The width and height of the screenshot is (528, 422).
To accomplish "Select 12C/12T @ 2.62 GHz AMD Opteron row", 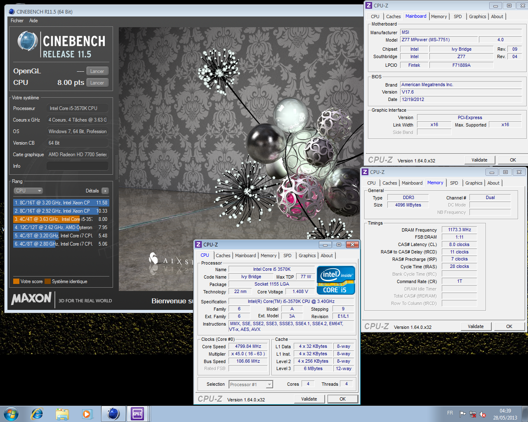I will point(61,227).
